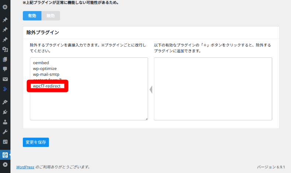Open the Comments speech bubble icon
This screenshot has height=173, width=291.
(5, 69)
